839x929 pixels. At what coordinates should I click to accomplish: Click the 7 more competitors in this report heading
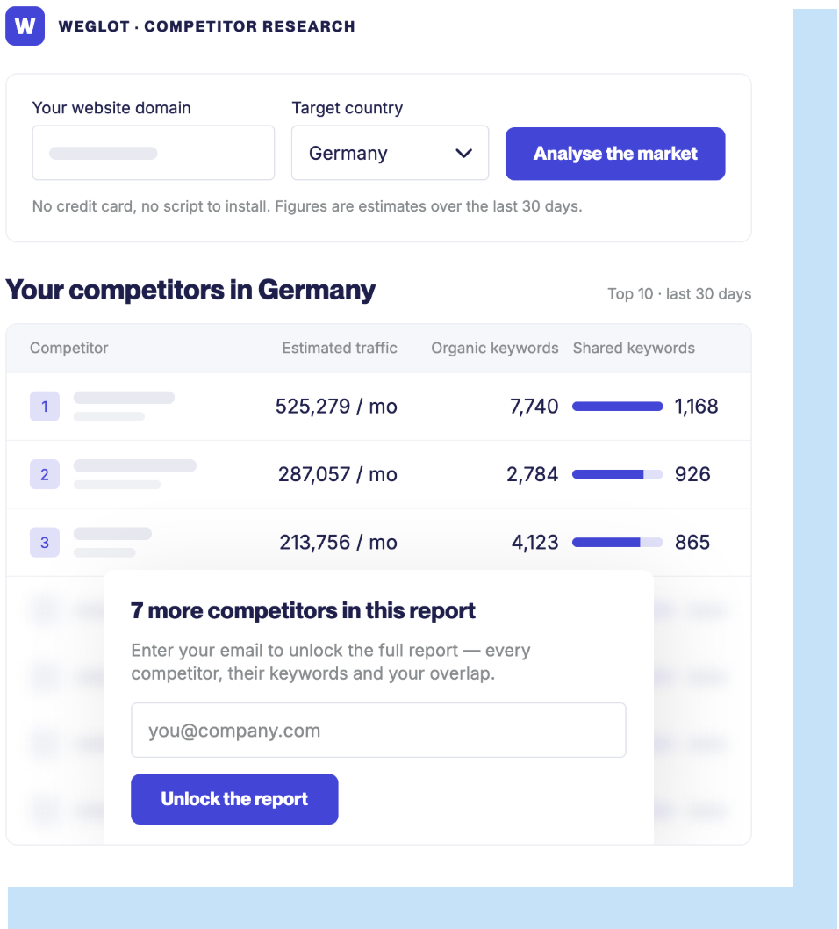tap(303, 610)
